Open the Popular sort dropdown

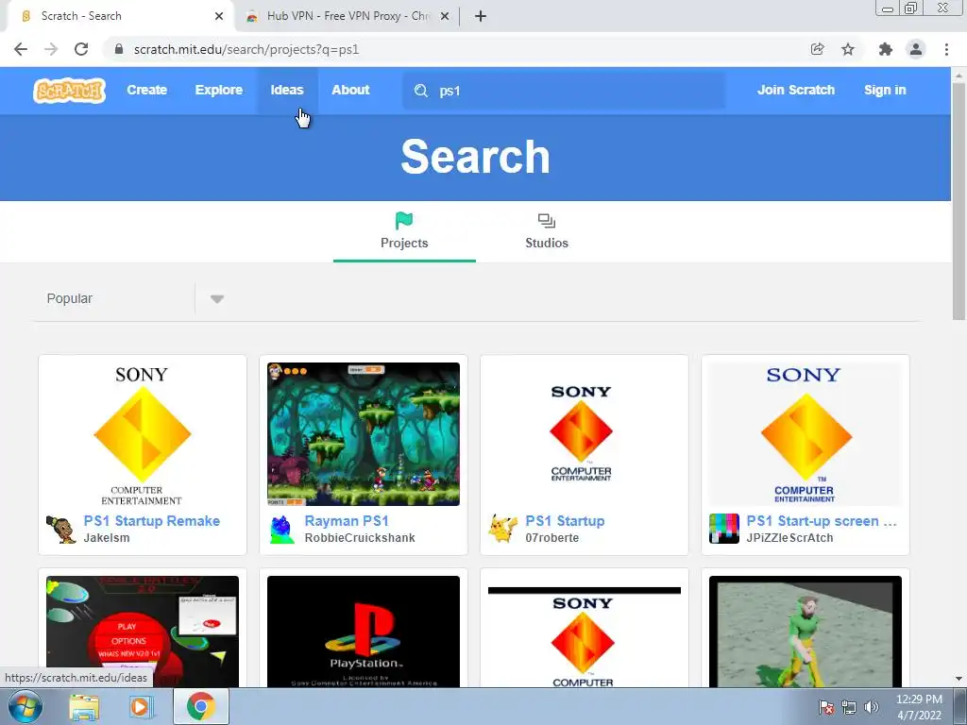(x=137, y=299)
